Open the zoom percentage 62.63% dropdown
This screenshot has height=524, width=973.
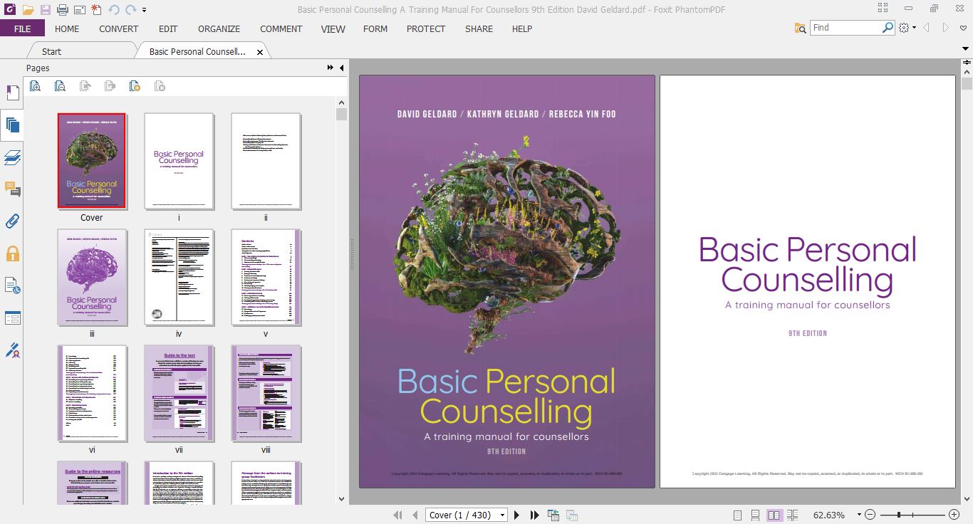[x=858, y=515]
